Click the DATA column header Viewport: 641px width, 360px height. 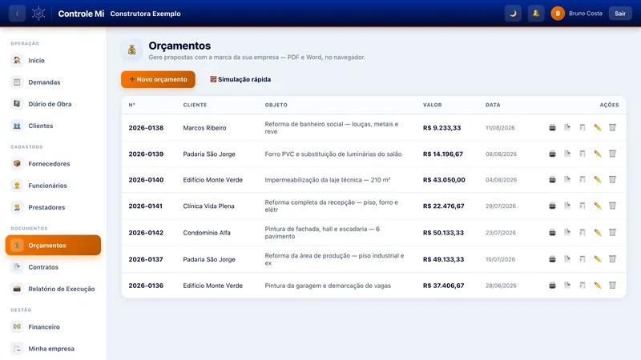(493, 105)
